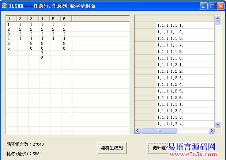Click column header 6 in left table
Viewport: 226px width, 160px height.
(66, 19)
